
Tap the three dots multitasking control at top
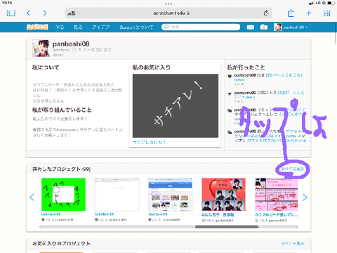pos(168,4)
